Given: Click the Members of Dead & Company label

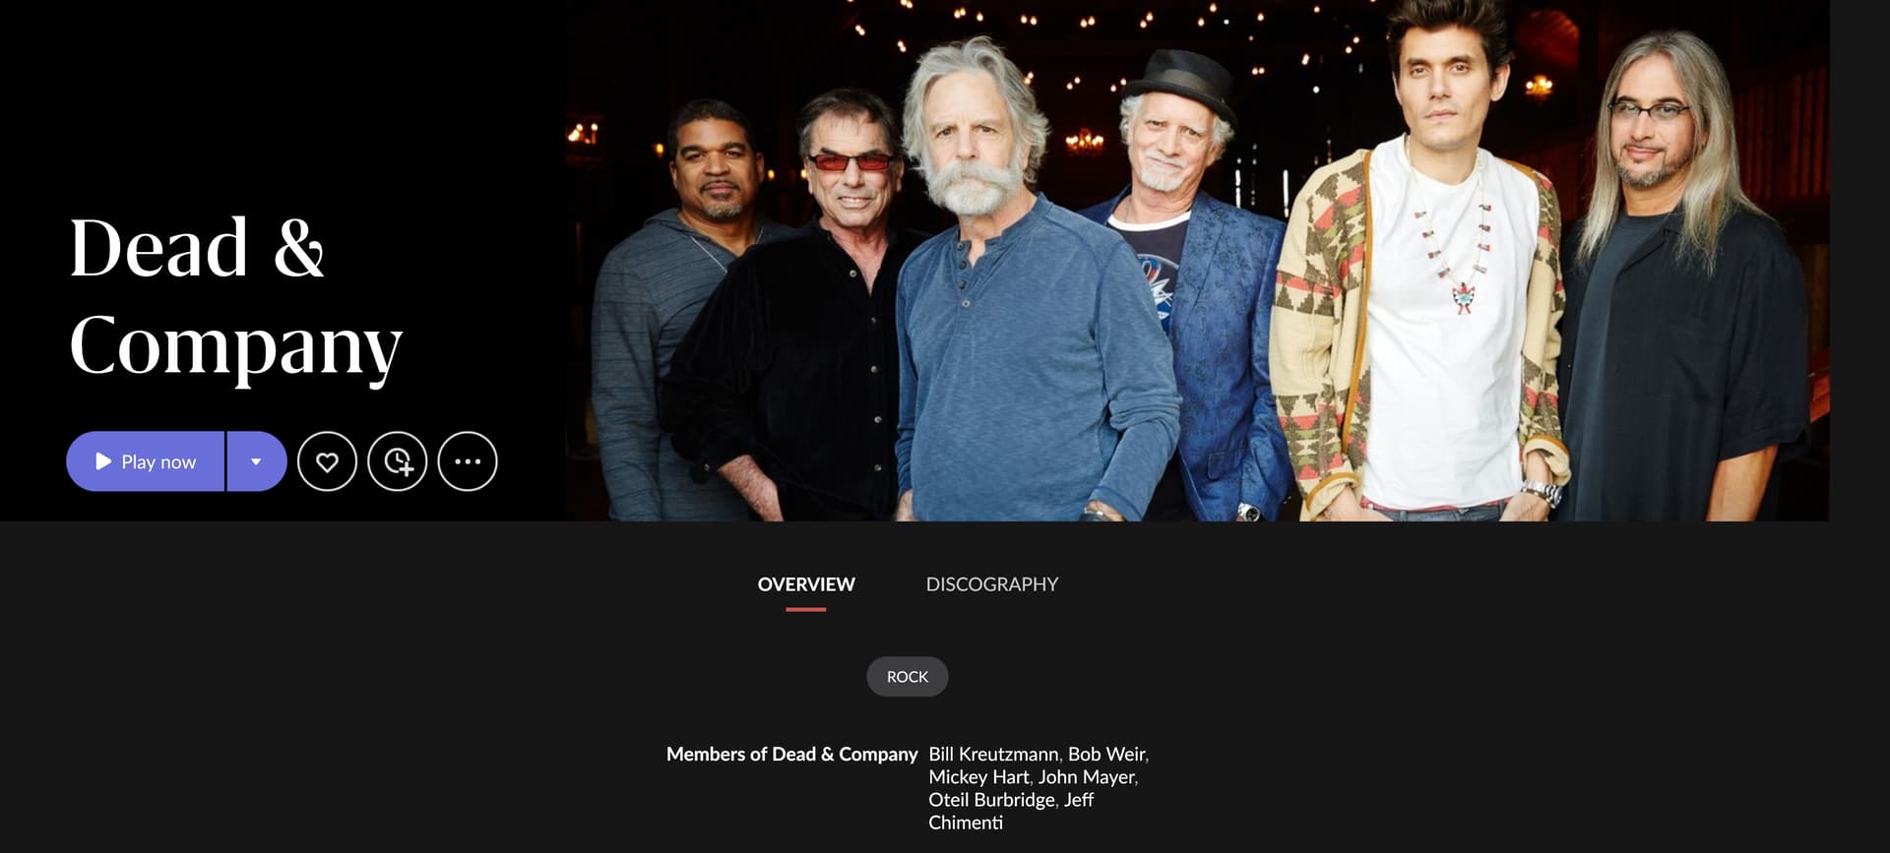Looking at the screenshot, I should click(791, 754).
